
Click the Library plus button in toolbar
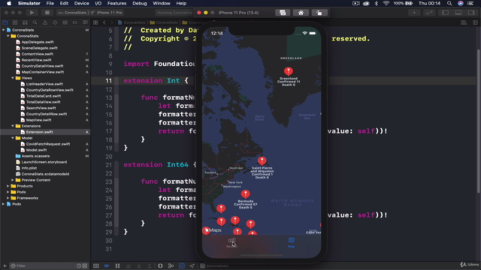tap(414, 13)
